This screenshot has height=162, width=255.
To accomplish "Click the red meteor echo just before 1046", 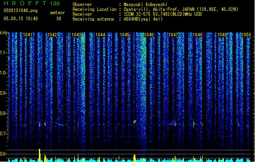I will coord(135,122).
